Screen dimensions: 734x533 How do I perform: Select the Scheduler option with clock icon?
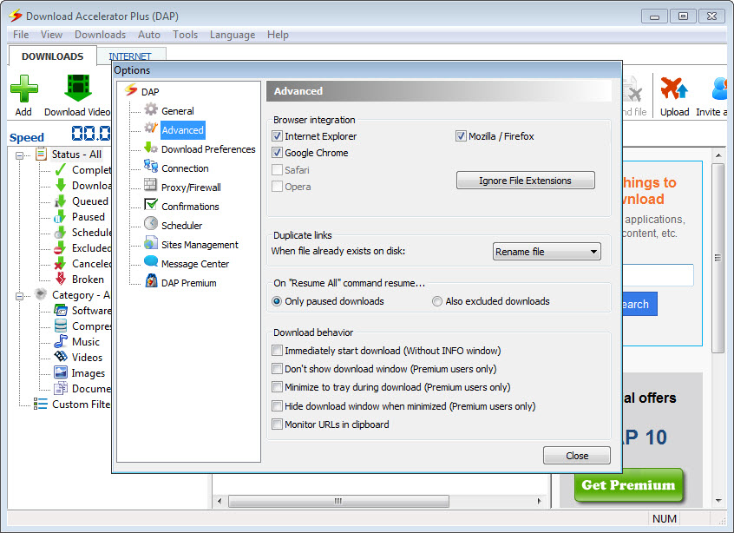point(181,226)
